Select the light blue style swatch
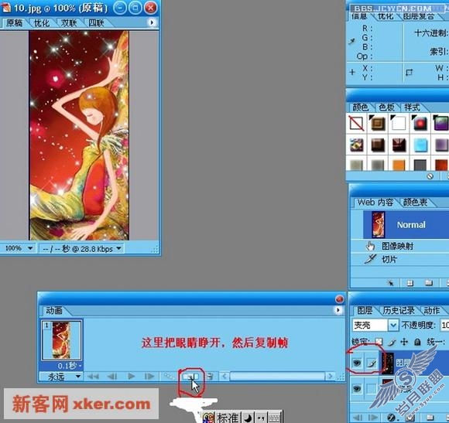Screen dimensions: 449x423 coord(420,145)
